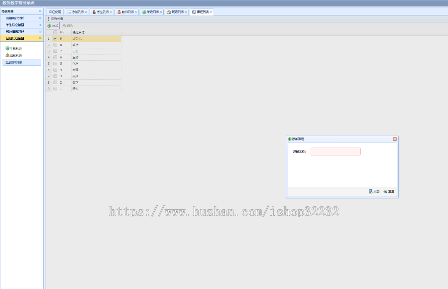Click the 课程名称 column header

tap(96, 32)
